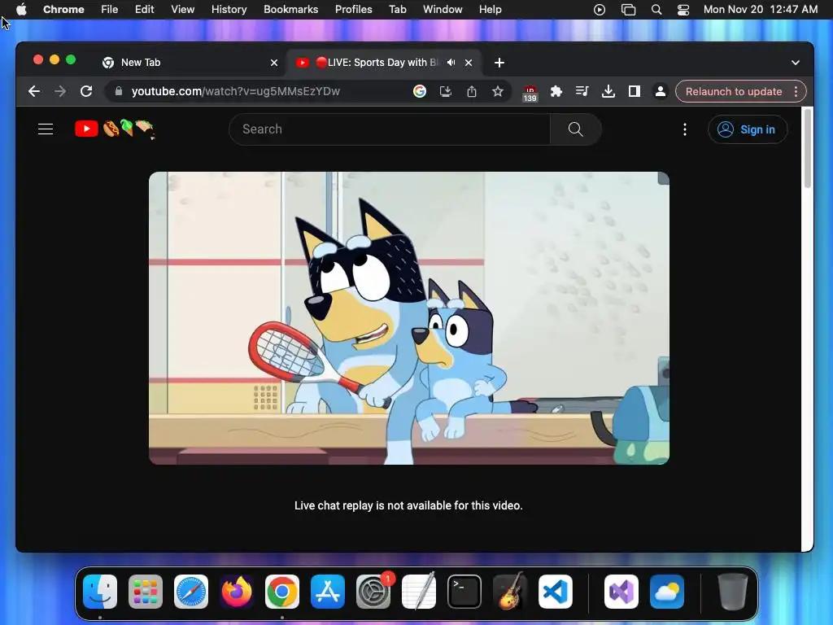Screen dimensions: 833x625
Task: Click the lock site information icon
Action: point(119,91)
